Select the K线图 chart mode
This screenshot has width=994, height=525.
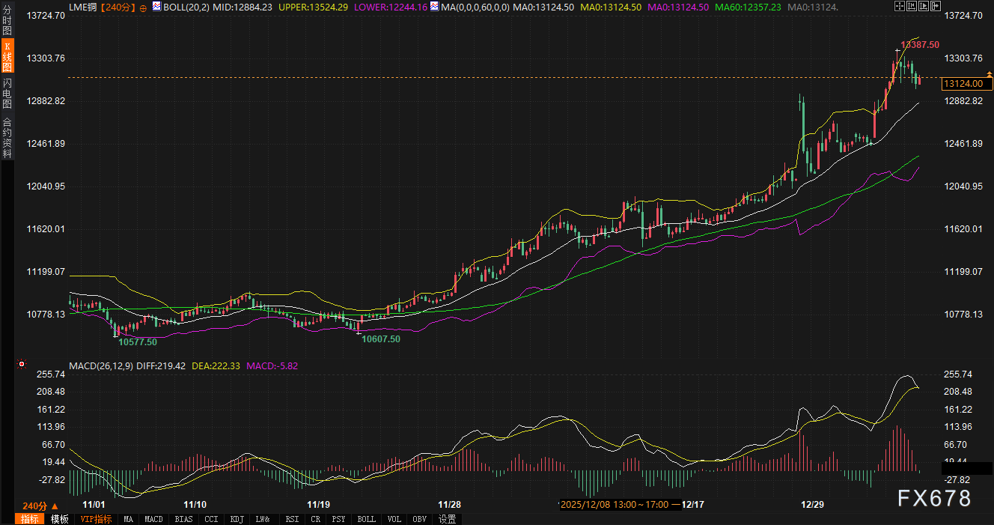[7, 56]
